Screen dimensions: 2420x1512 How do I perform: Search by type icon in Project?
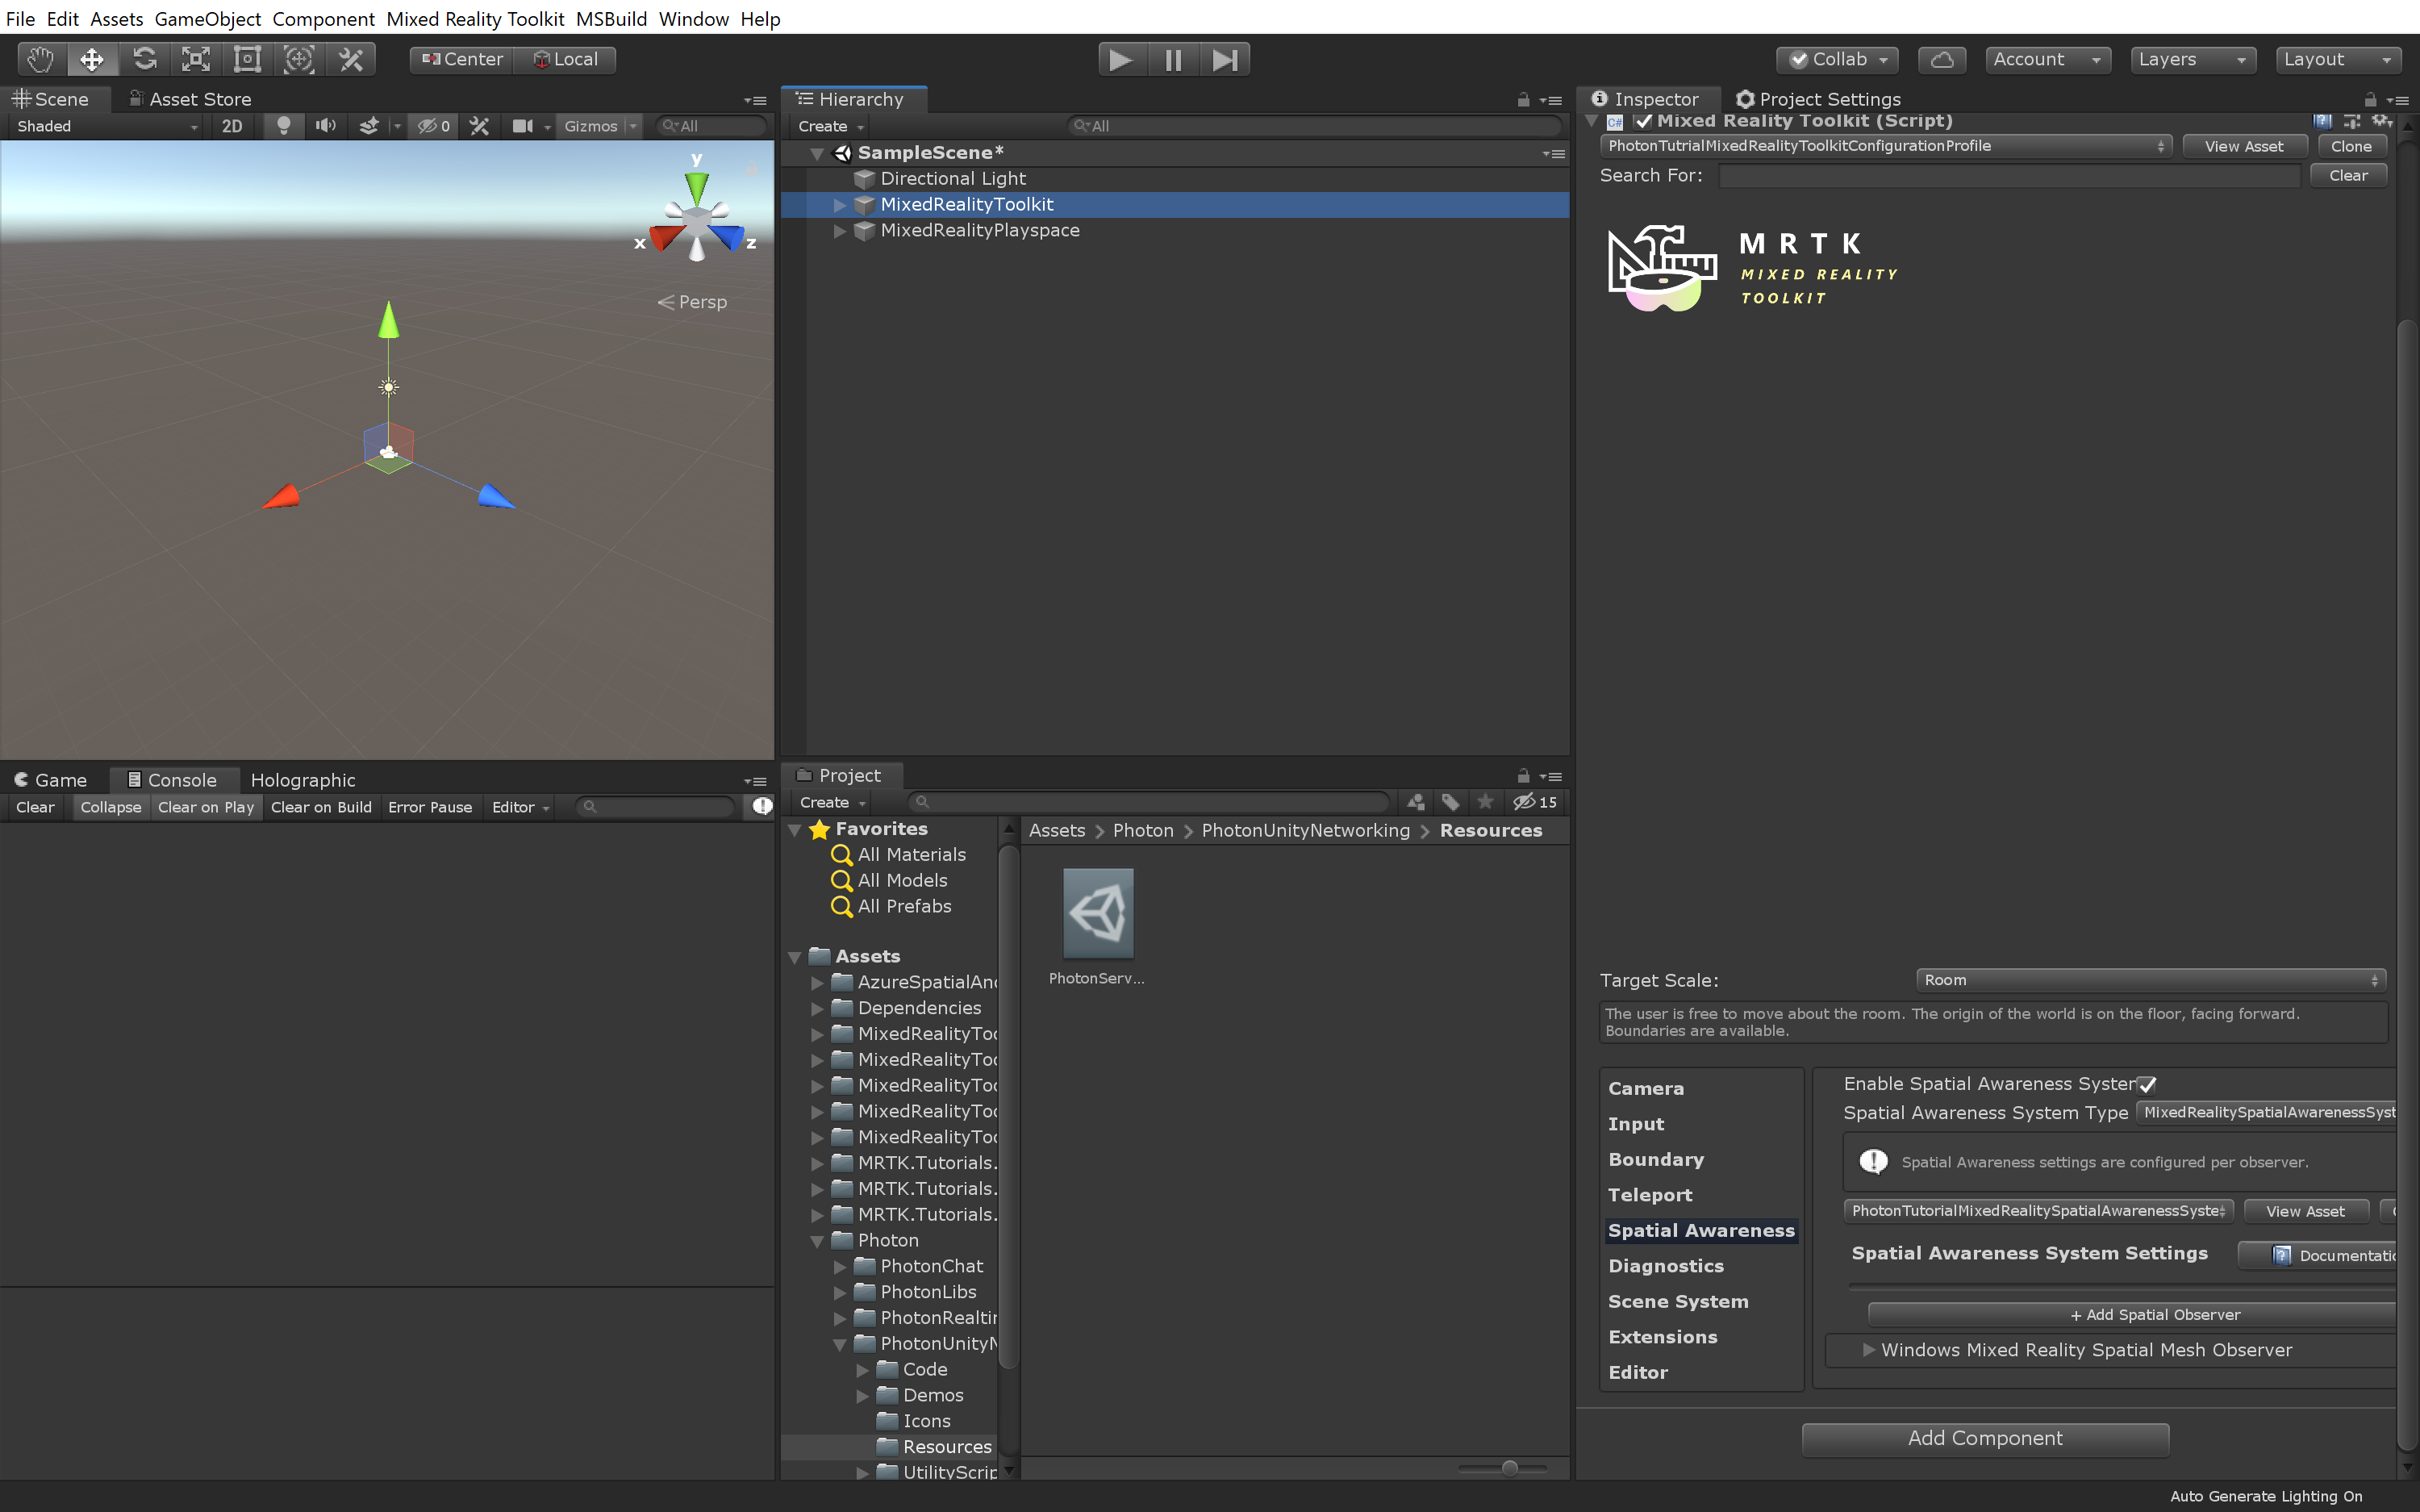point(1416,802)
